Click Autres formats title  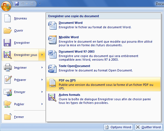click(x=69, y=95)
